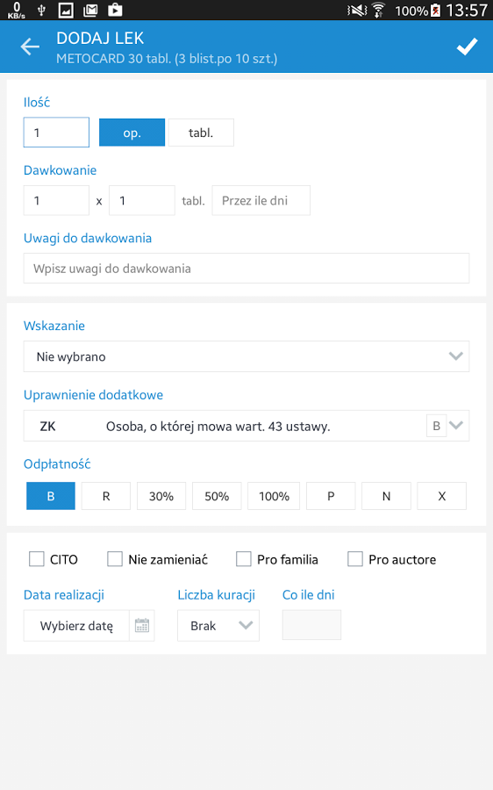The height and width of the screenshot is (790, 493).
Task: Open the Liczba kuracji dropdown
Action: point(218,625)
